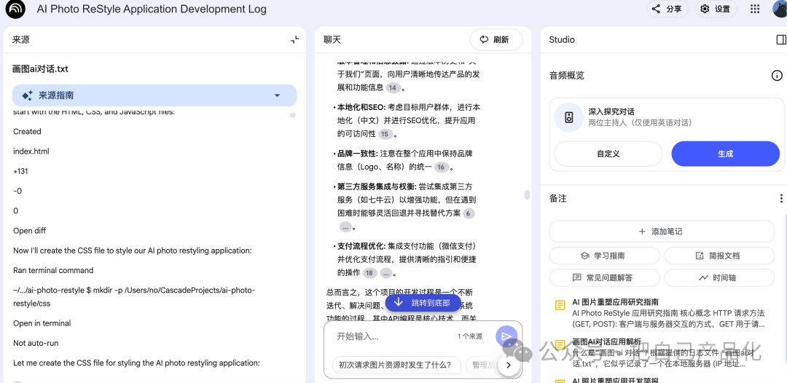787x383 pixels.
Task: Click the 音频概览 section heading
Action: 567,76
